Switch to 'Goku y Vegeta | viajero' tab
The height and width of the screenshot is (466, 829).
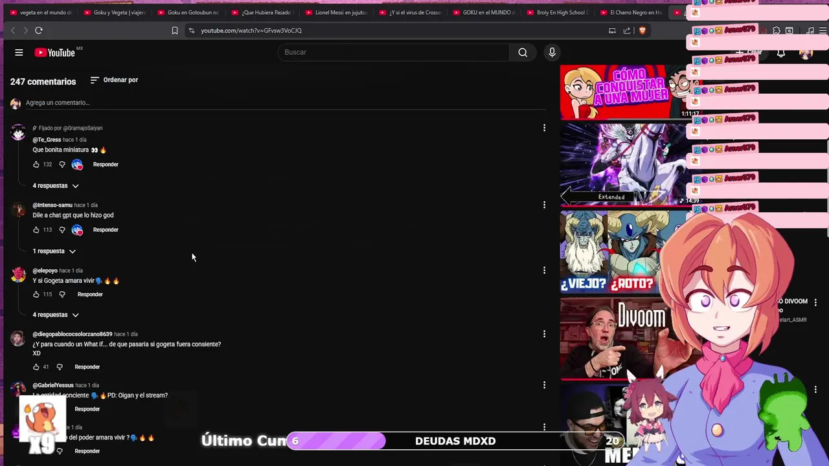pos(116,12)
